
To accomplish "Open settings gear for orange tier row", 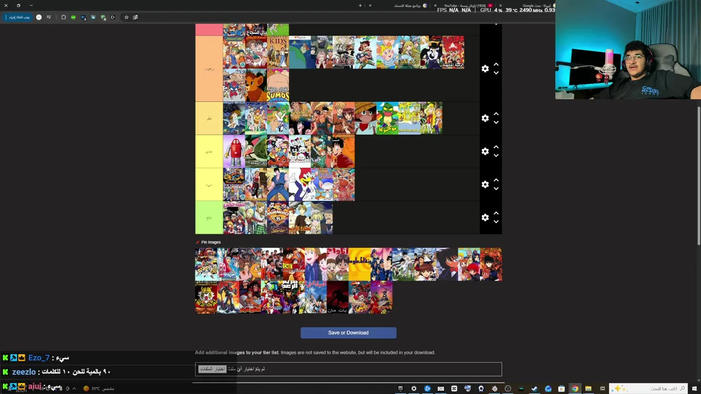I will 485,68.
